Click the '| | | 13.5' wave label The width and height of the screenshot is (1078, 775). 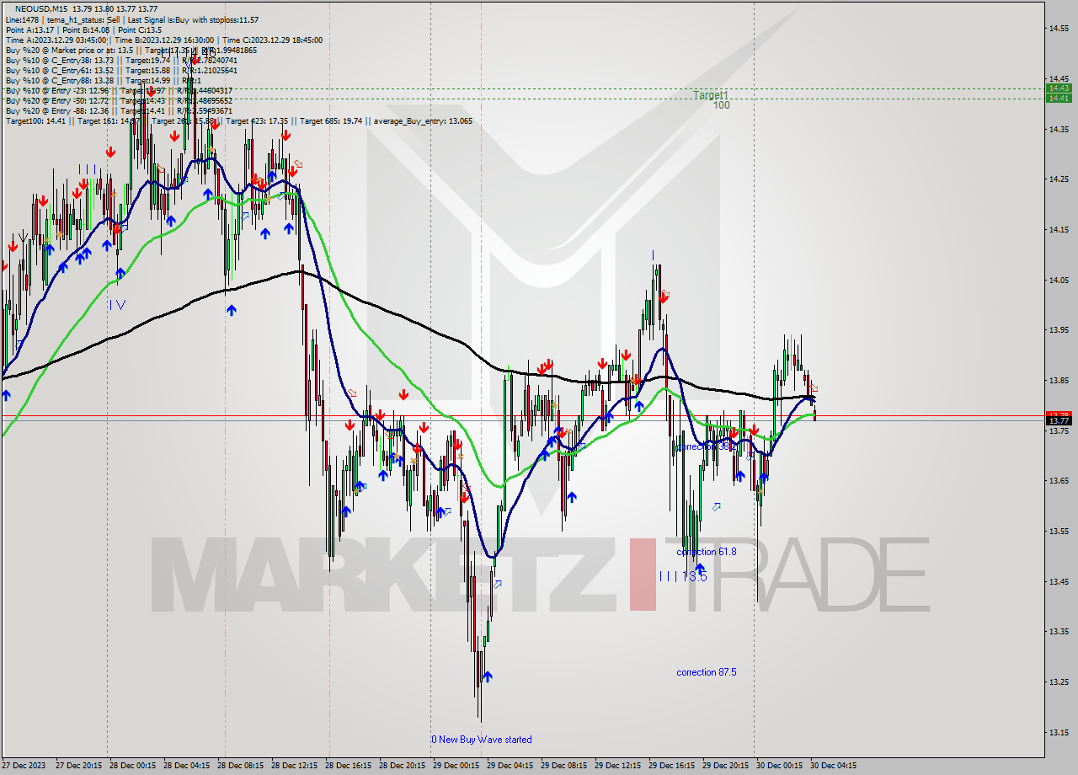click(682, 576)
